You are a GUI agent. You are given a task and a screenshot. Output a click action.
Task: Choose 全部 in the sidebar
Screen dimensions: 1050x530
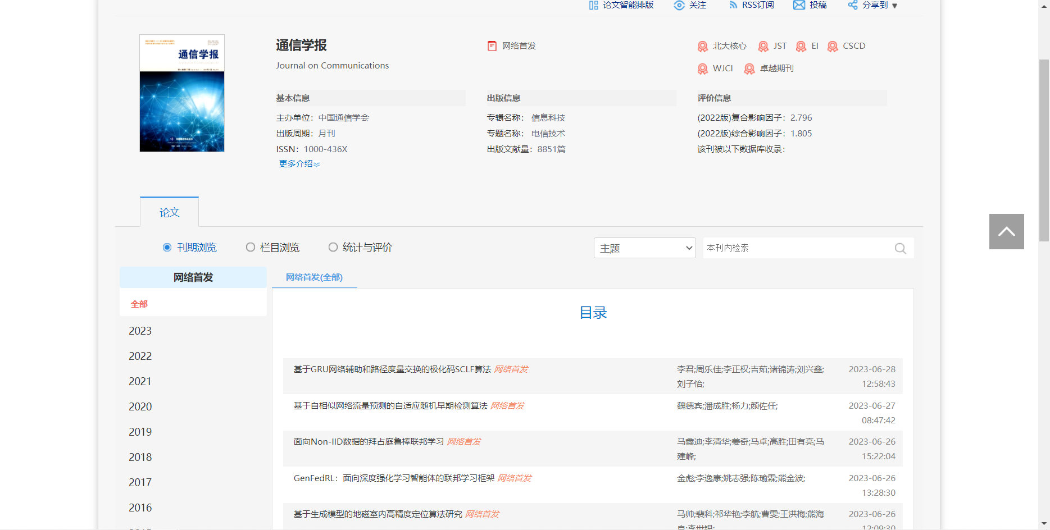(139, 304)
